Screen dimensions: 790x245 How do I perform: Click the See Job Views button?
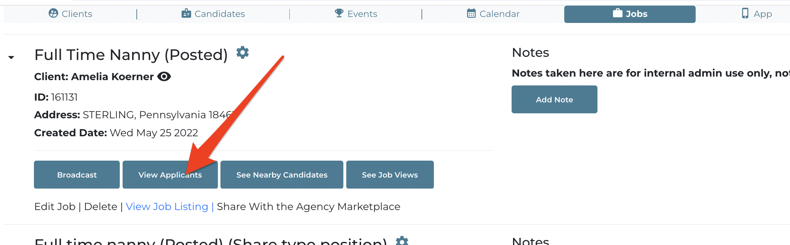click(x=390, y=175)
